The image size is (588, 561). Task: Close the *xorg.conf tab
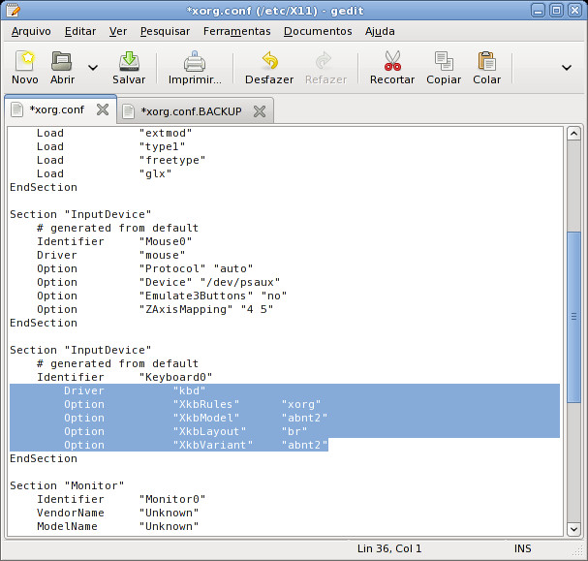pyautogui.click(x=103, y=109)
